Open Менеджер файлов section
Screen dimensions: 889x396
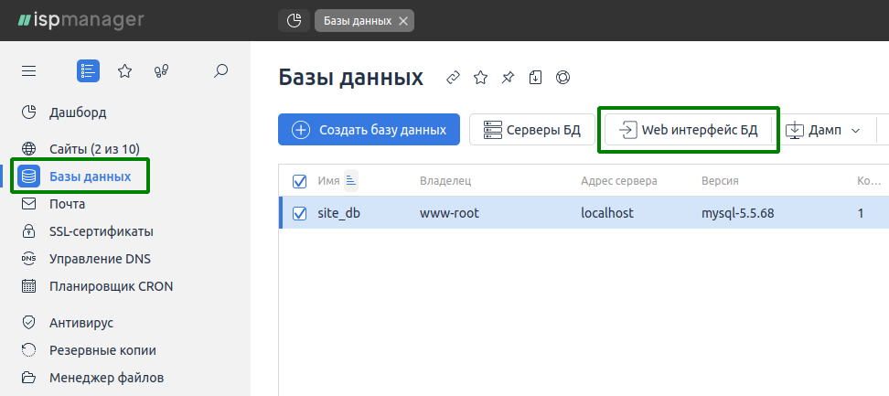(x=107, y=378)
